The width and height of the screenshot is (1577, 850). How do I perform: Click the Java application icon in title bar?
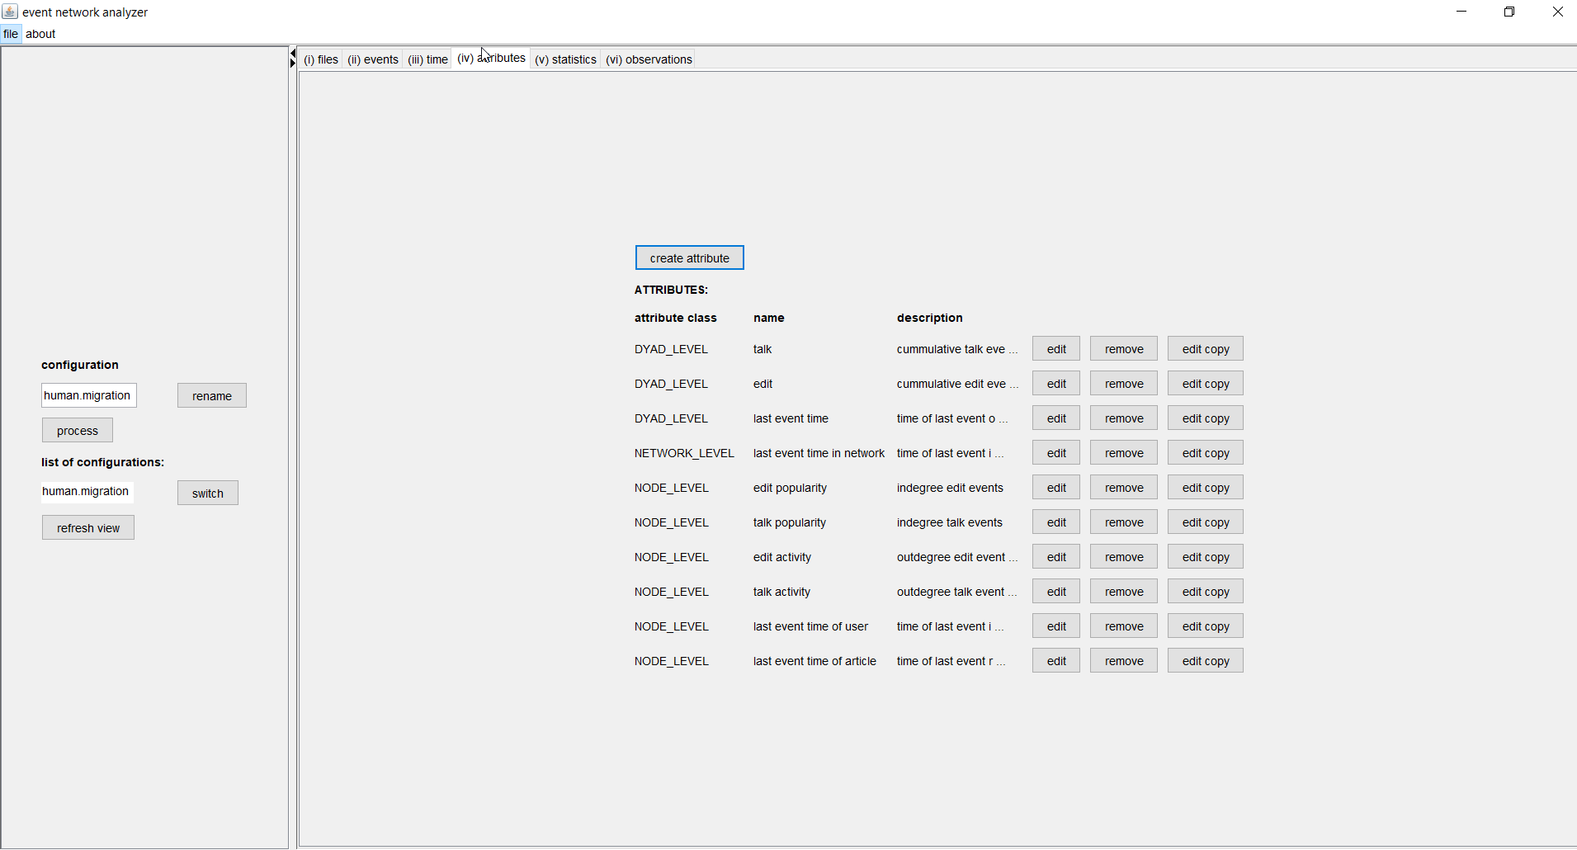pos(10,12)
